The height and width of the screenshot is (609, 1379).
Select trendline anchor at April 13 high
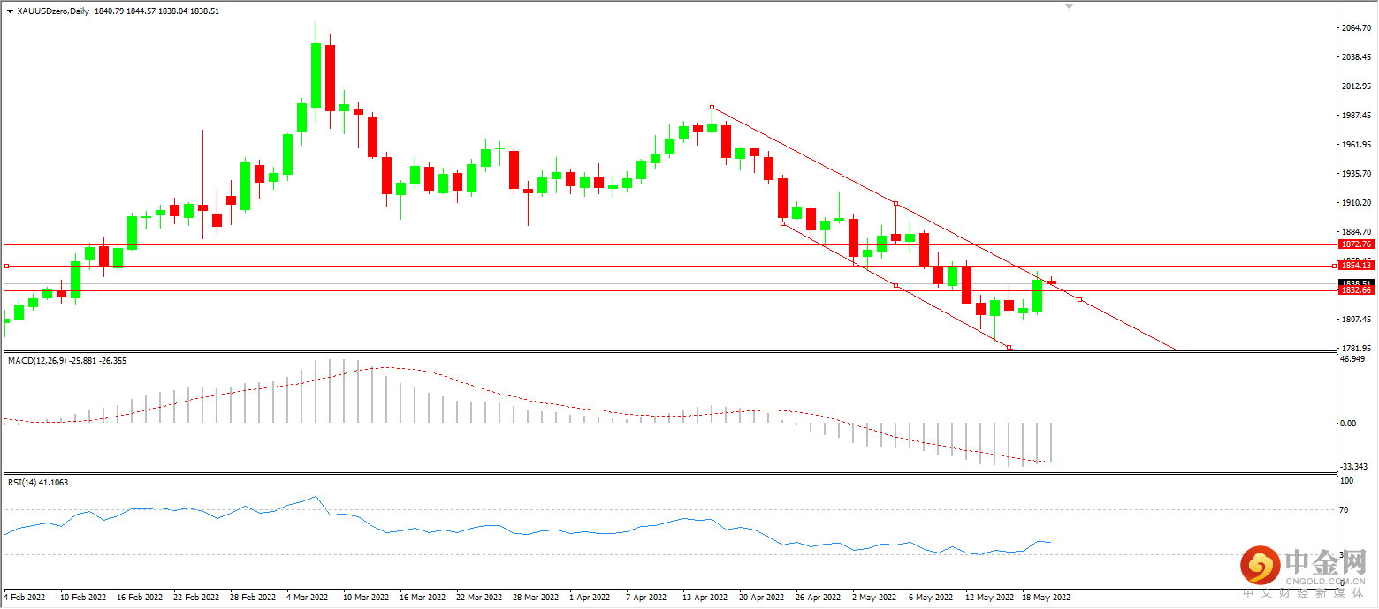712,108
